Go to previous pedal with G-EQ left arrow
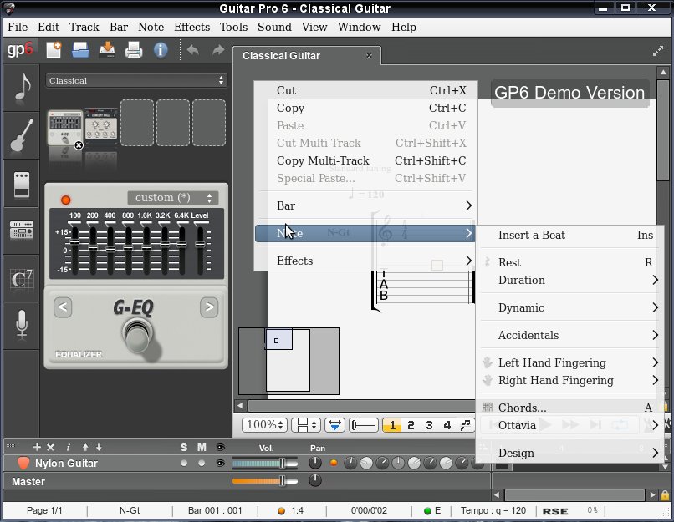Screen dimensions: 674x522 click(x=63, y=307)
